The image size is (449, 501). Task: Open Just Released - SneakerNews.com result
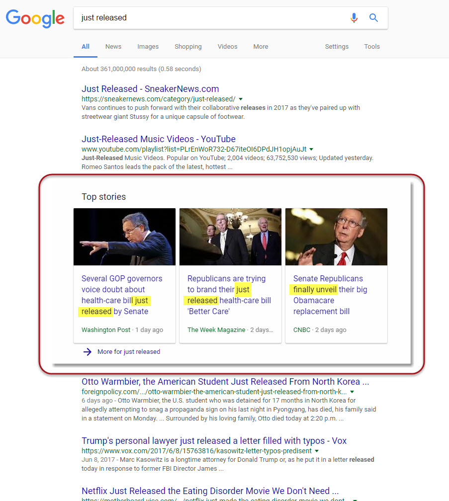tap(150, 89)
